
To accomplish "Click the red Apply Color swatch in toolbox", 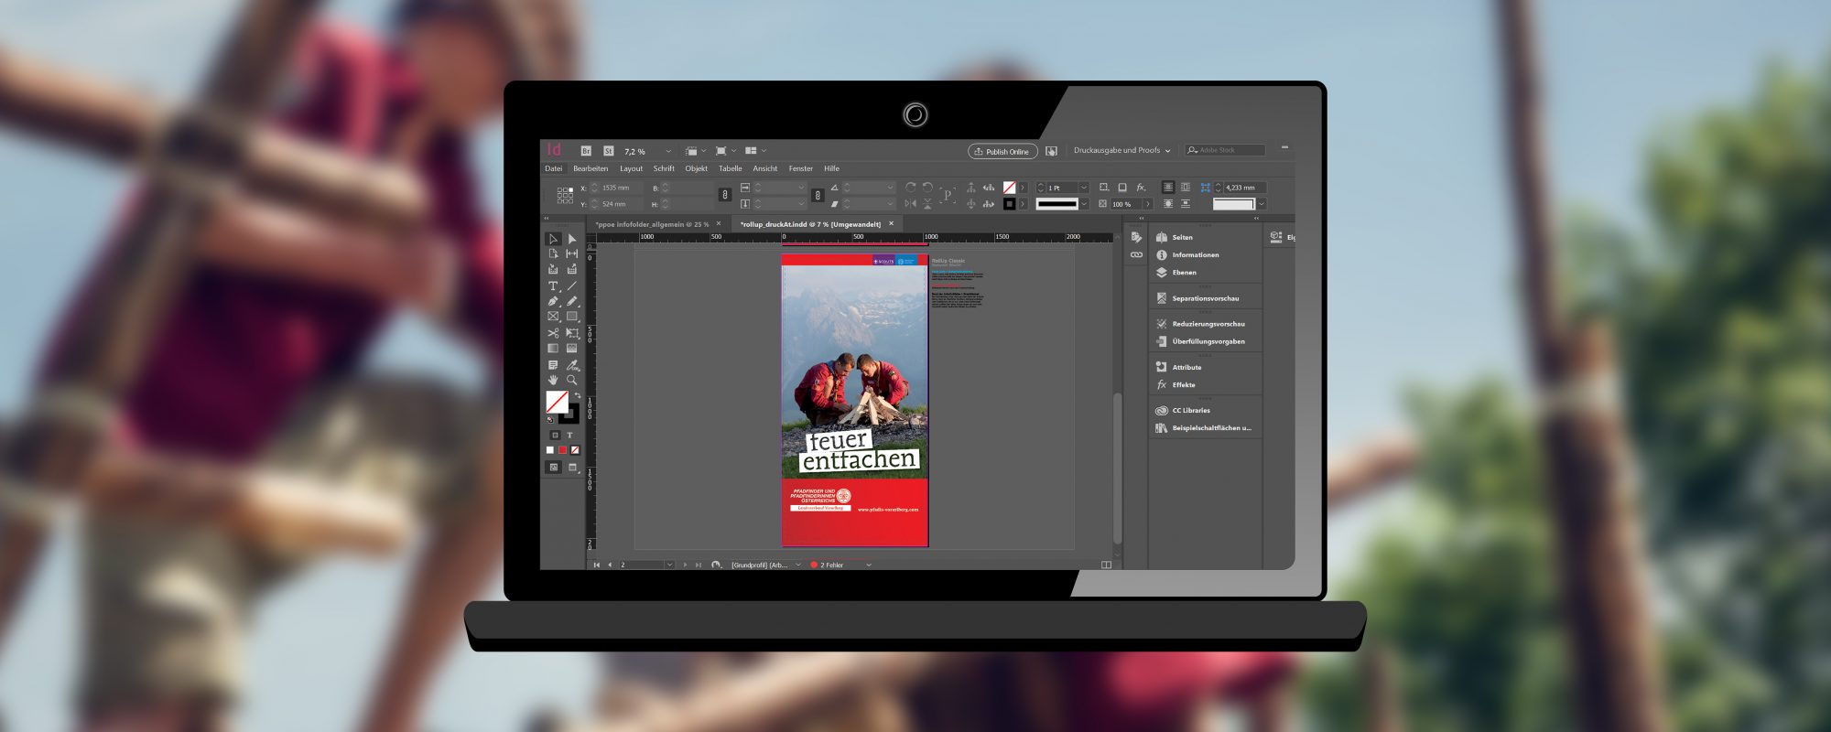I will pos(562,450).
